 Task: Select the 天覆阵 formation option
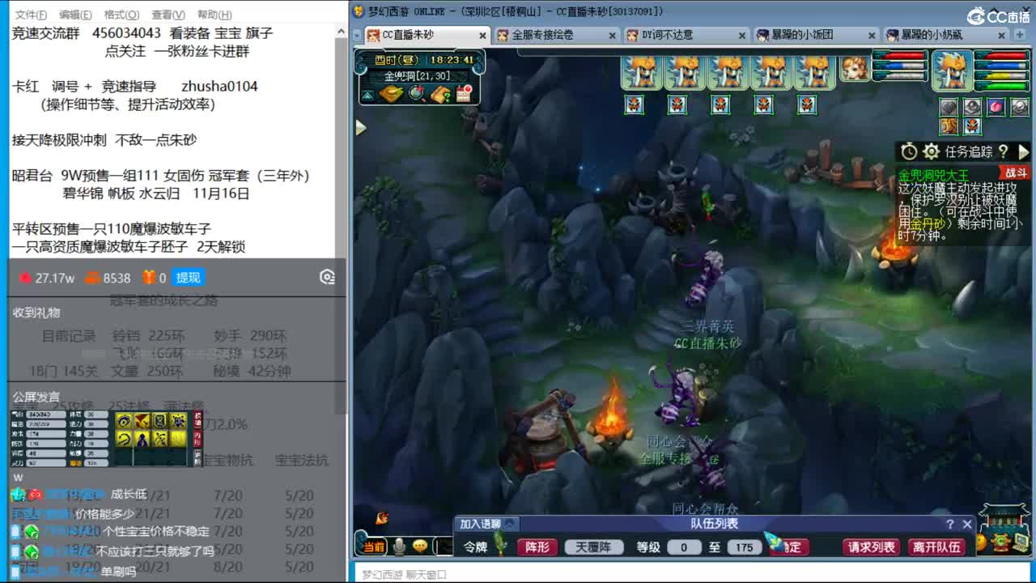pos(592,547)
